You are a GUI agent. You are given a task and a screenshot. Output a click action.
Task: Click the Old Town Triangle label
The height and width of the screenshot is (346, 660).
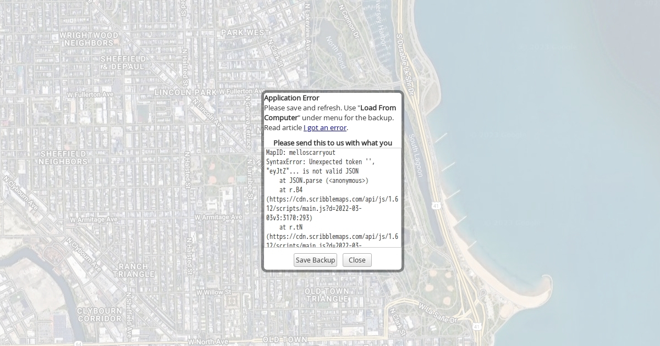point(327,294)
